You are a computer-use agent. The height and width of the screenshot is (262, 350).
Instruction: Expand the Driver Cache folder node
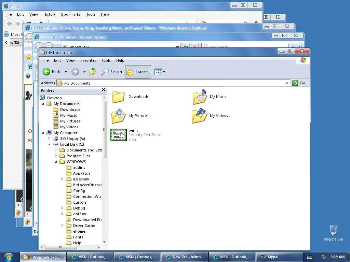62,225
